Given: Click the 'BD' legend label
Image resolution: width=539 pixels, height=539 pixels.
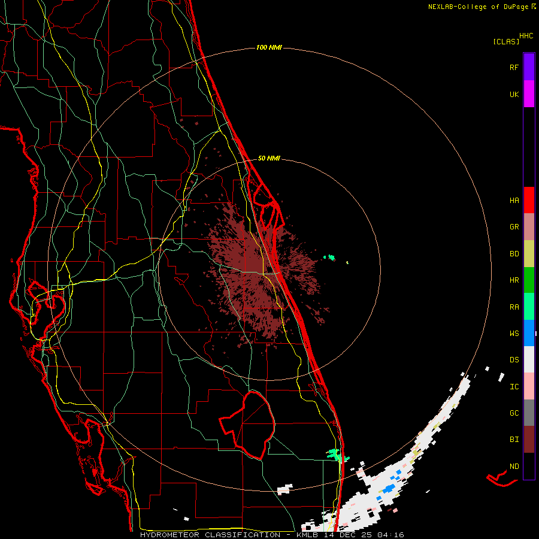Looking at the screenshot, I should pyautogui.click(x=514, y=254).
